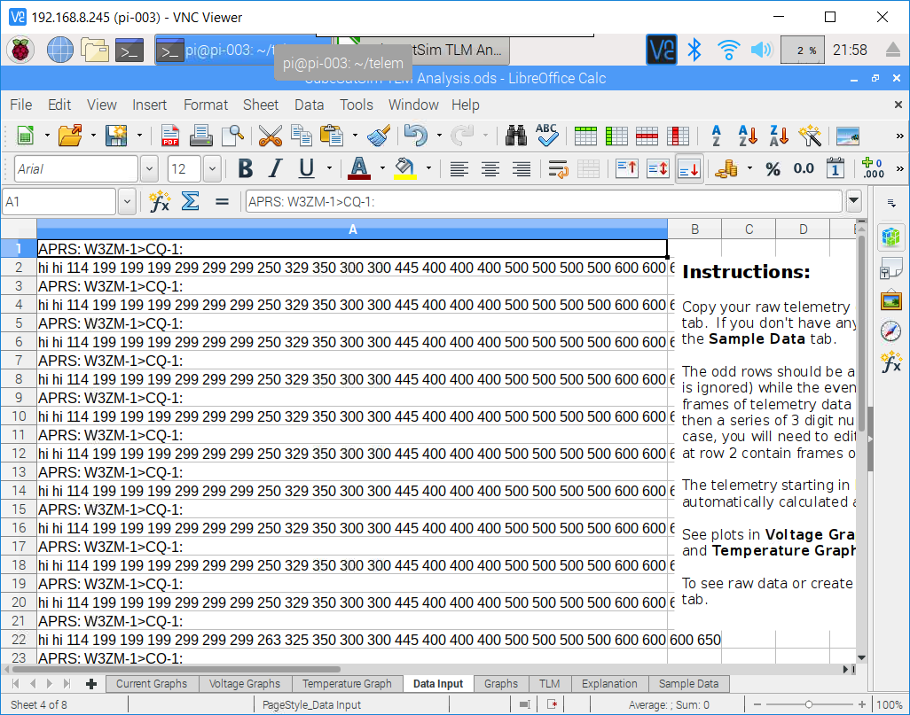The width and height of the screenshot is (910, 715).
Task: Switch to the Voltage Graphs sheet
Action: click(245, 683)
